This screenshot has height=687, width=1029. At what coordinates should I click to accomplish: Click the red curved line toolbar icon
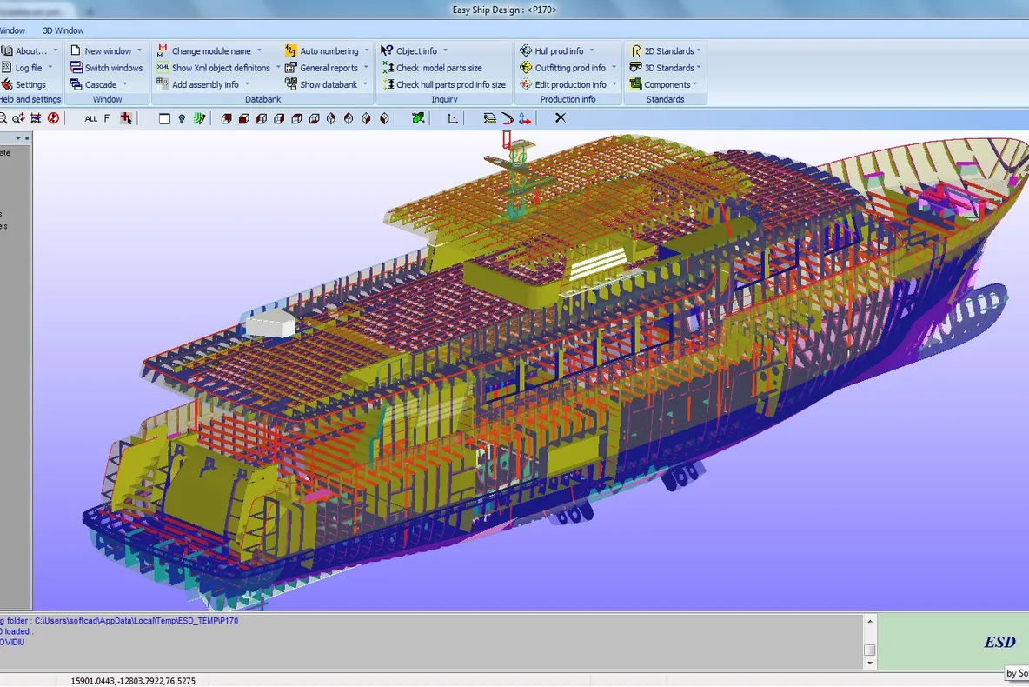(x=508, y=118)
